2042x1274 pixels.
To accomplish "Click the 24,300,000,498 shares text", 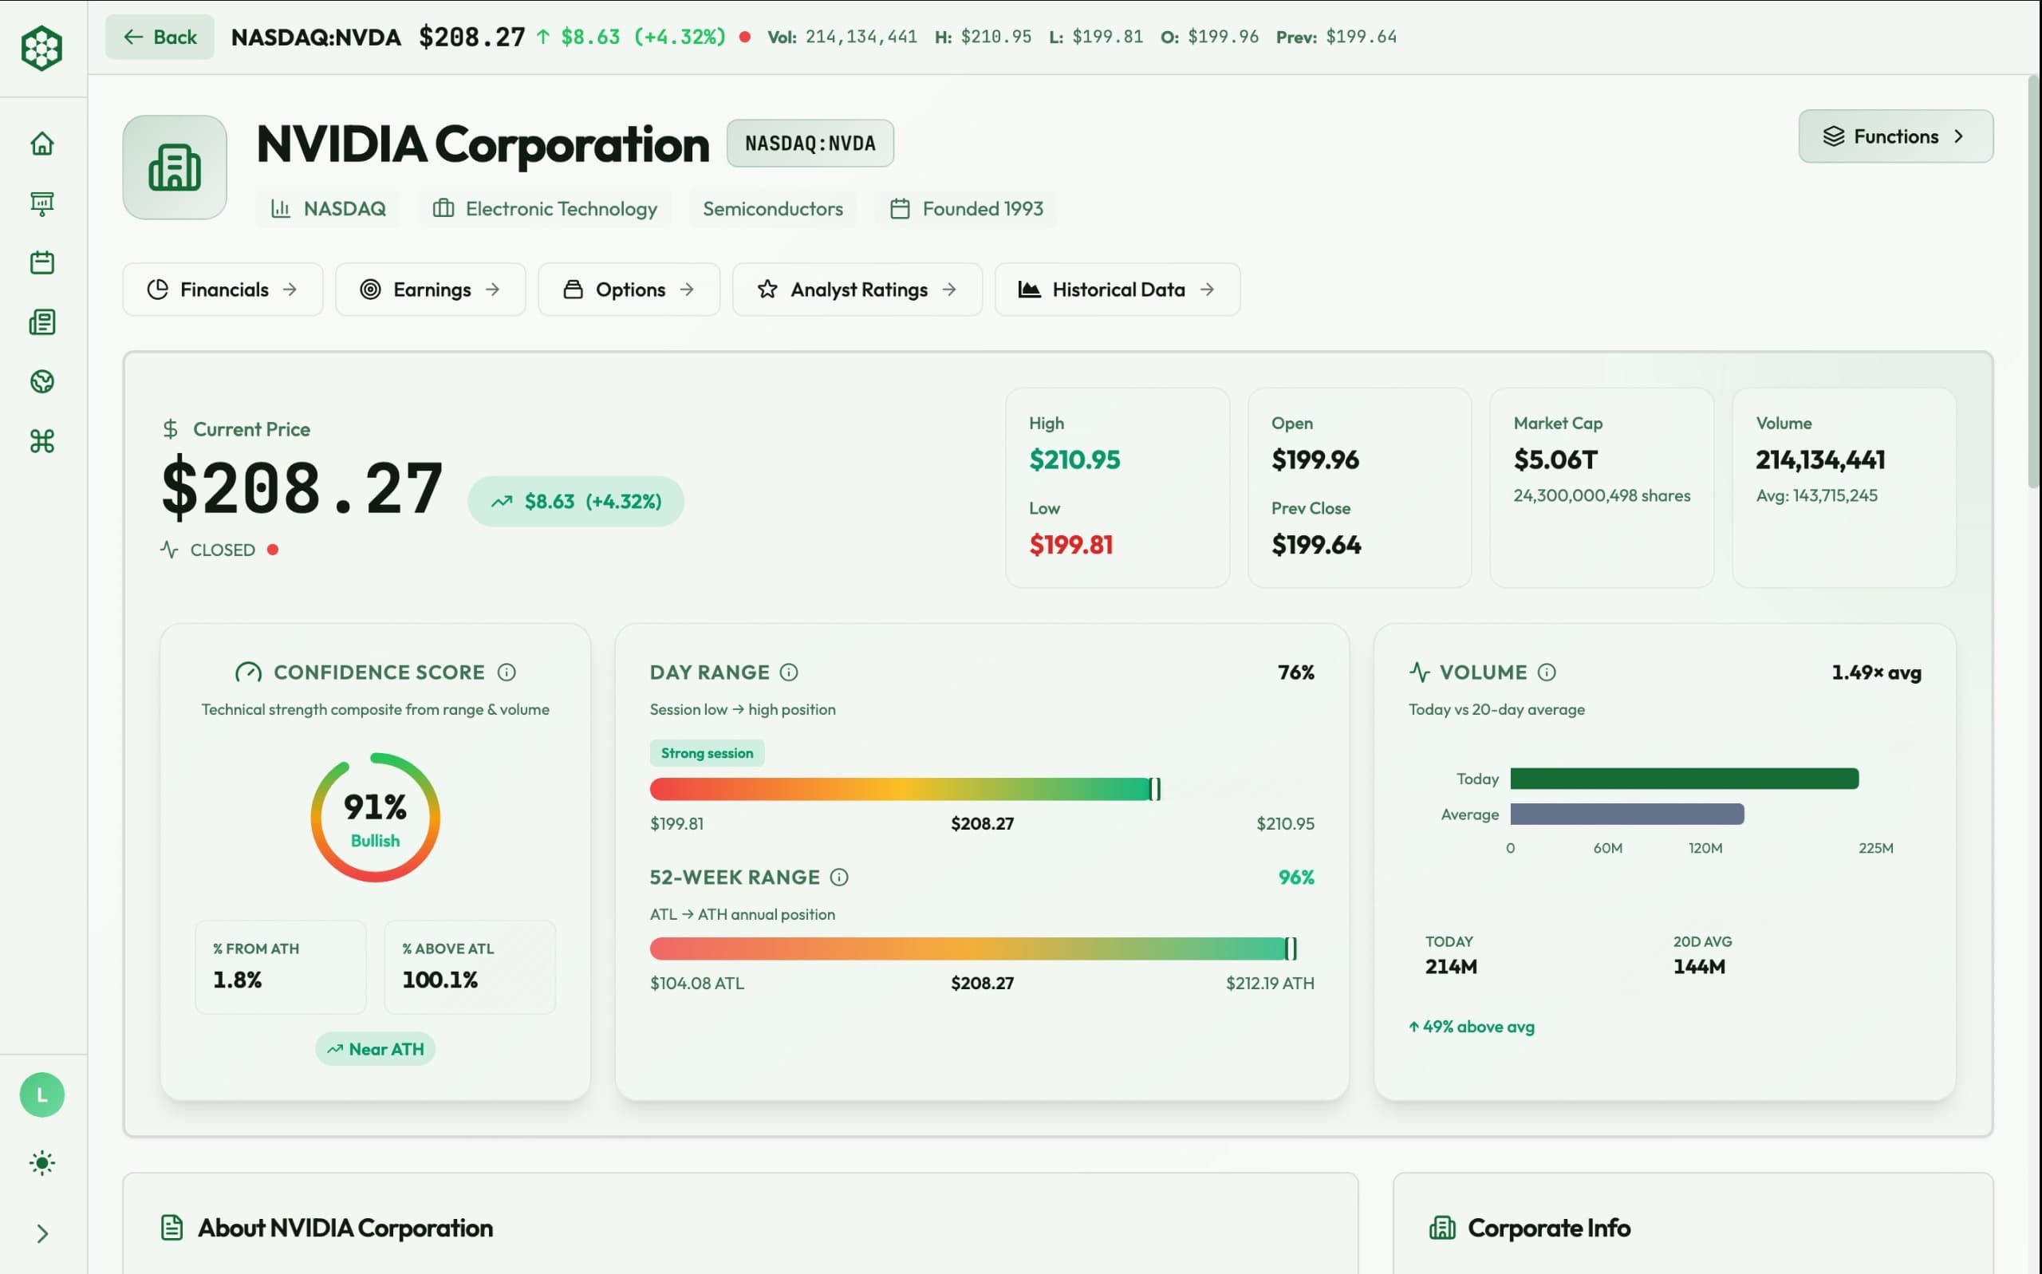I will point(1602,495).
